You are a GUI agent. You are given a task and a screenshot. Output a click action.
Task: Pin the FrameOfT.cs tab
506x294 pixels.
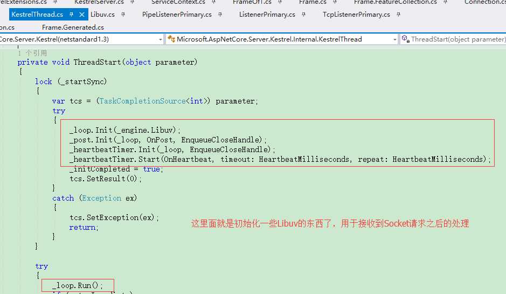tap(280, 2)
